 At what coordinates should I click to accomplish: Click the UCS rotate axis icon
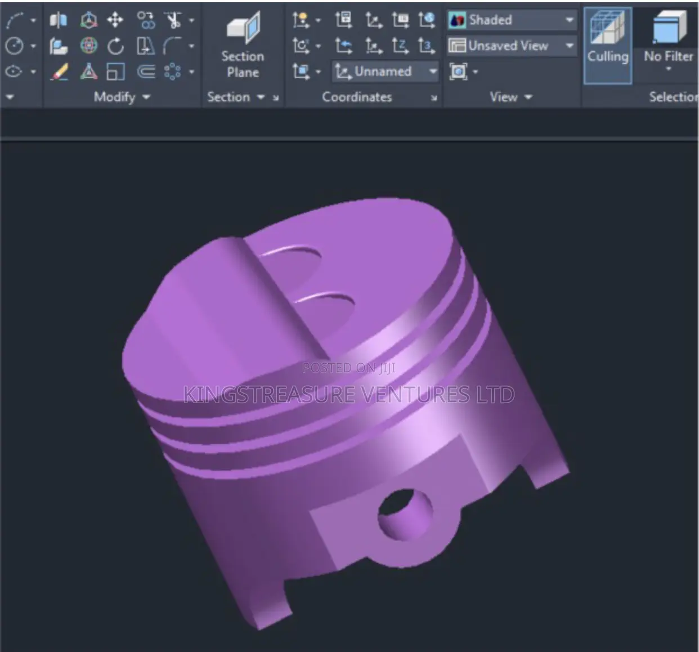coord(301,46)
